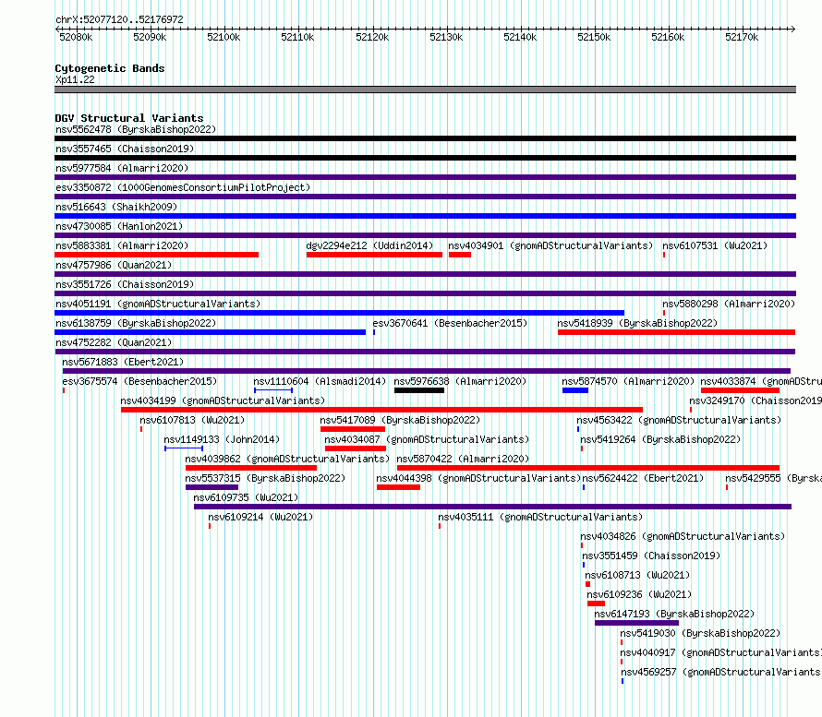This screenshot has height=717, width=822.
Task: Open the nsv4563422 (gnomADStructuralVariants) label
Action: tap(679, 420)
